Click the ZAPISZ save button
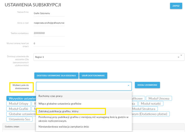 [176, 6]
